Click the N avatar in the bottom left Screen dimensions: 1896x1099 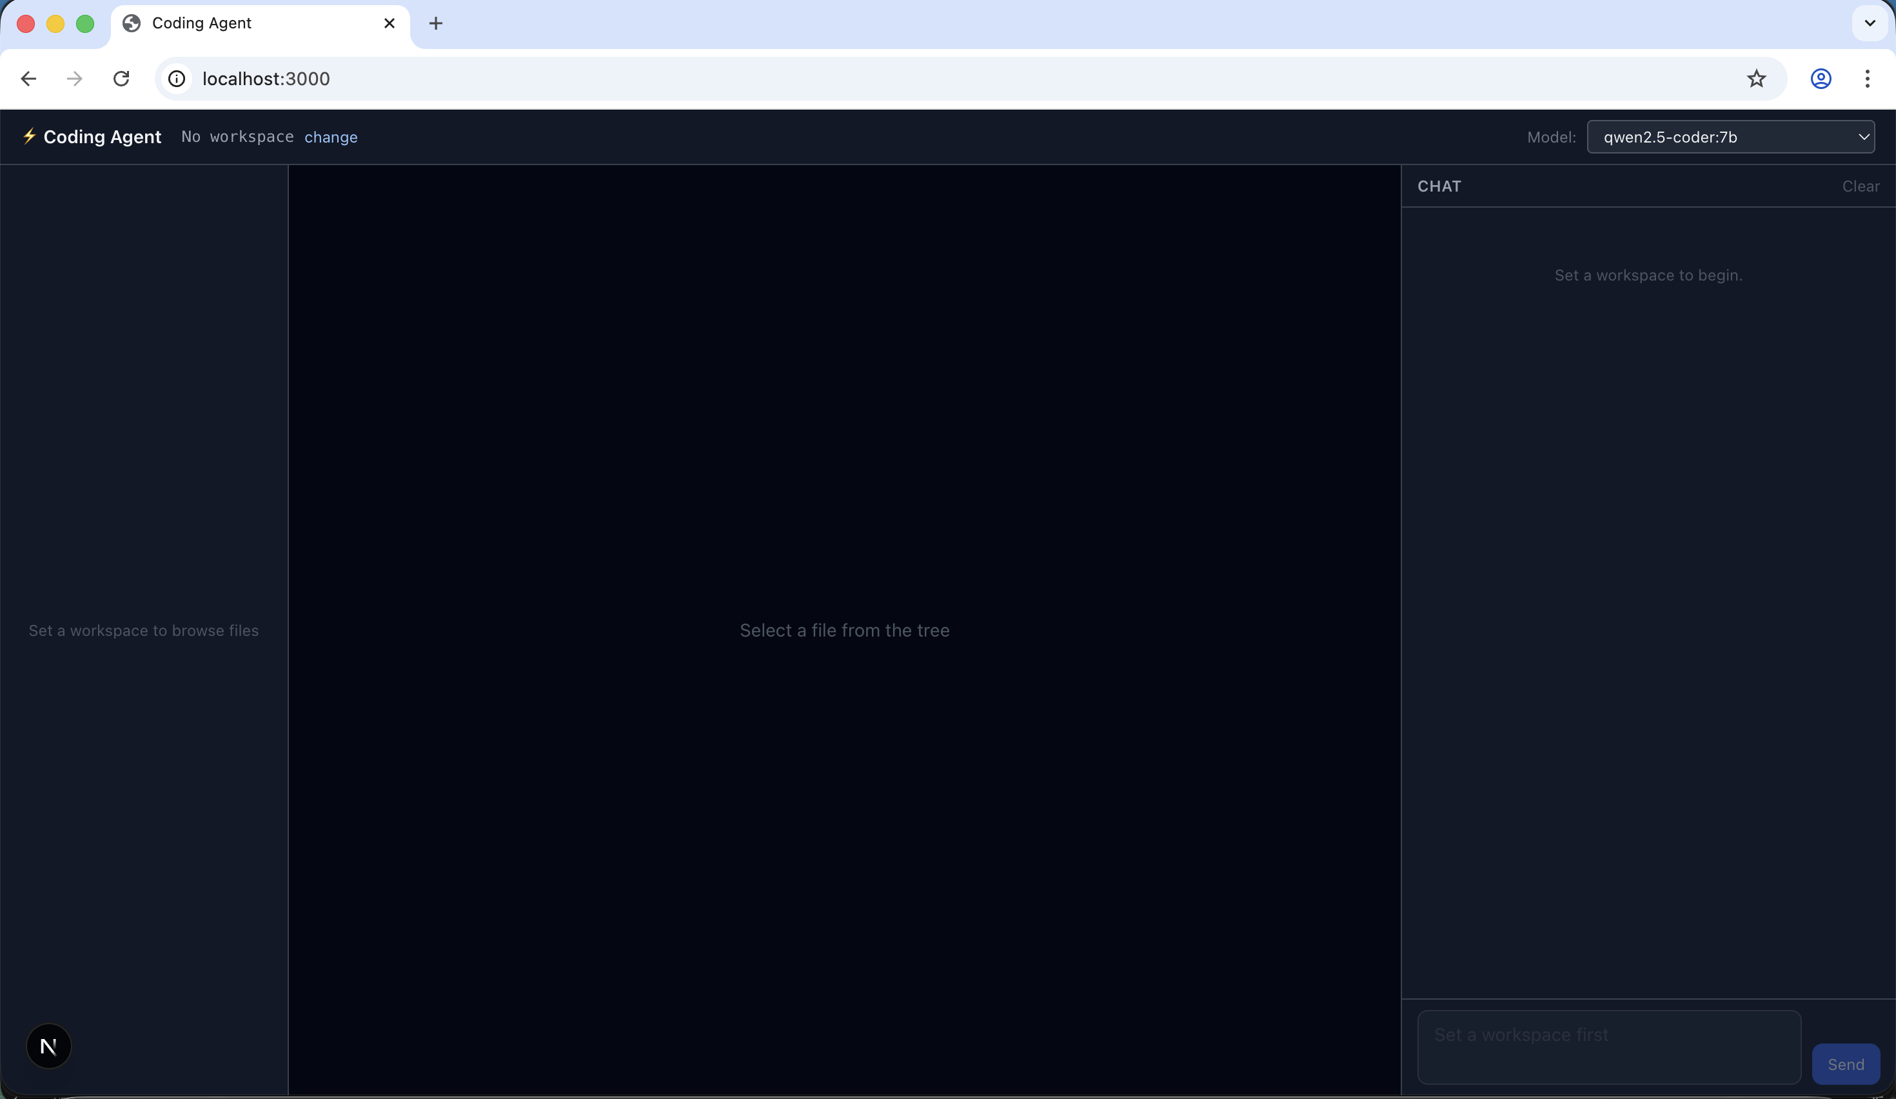pos(48,1045)
